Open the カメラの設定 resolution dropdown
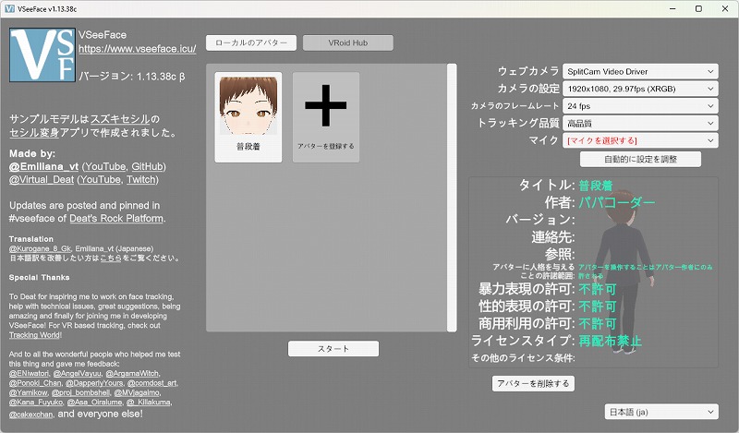The height and width of the screenshot is (433, 739). click(x=640, y=89)
